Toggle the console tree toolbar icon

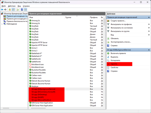click(x=13, y=10)
